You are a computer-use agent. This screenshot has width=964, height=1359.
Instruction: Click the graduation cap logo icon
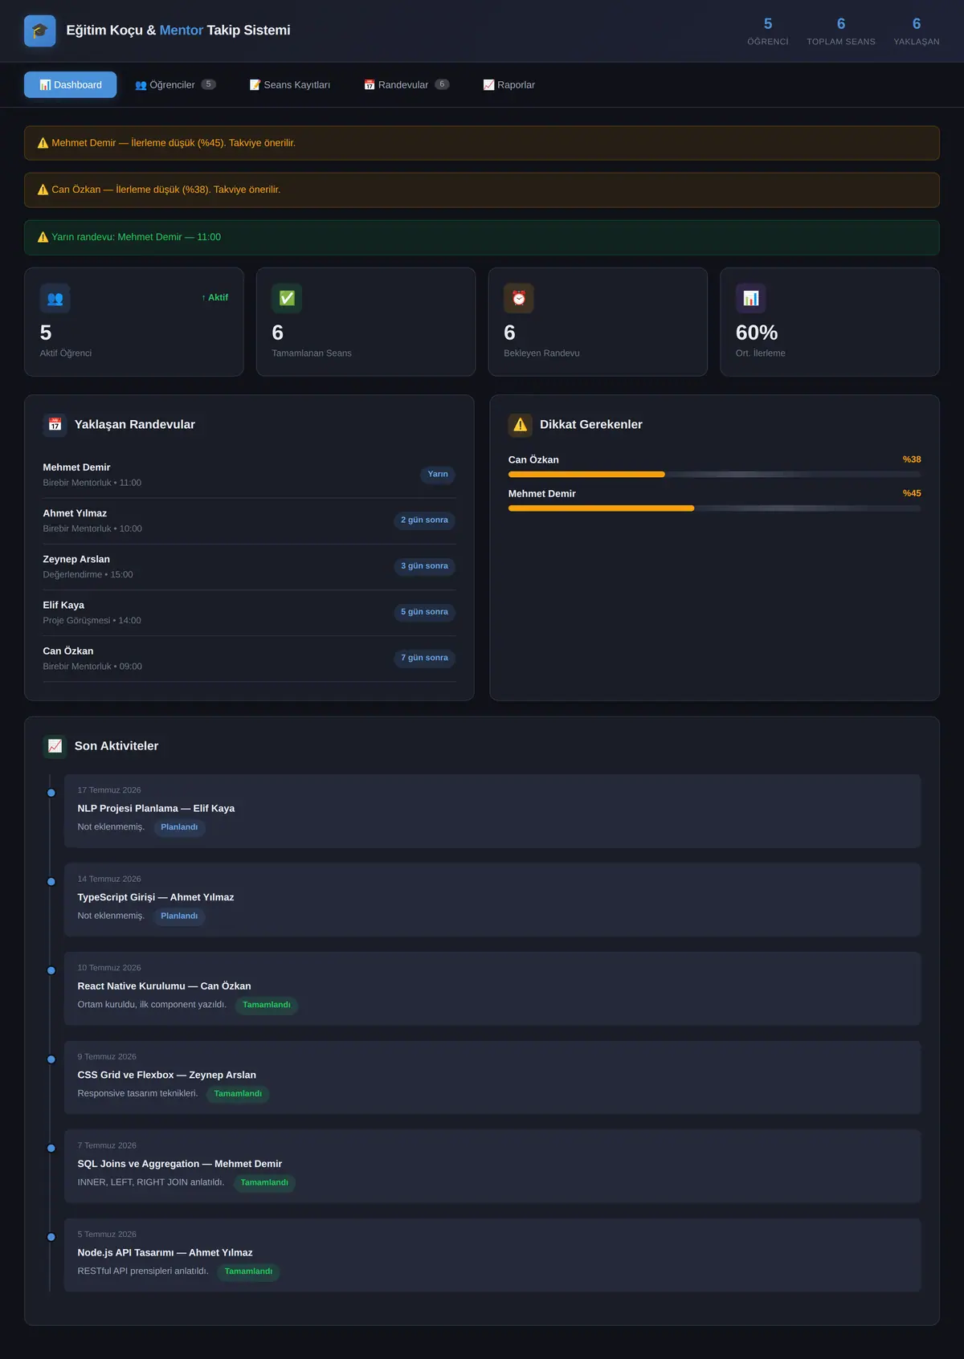(40, 31)
